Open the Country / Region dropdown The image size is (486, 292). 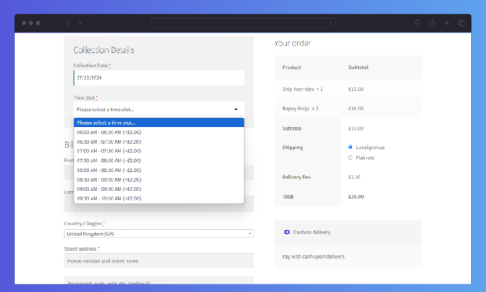159,234
